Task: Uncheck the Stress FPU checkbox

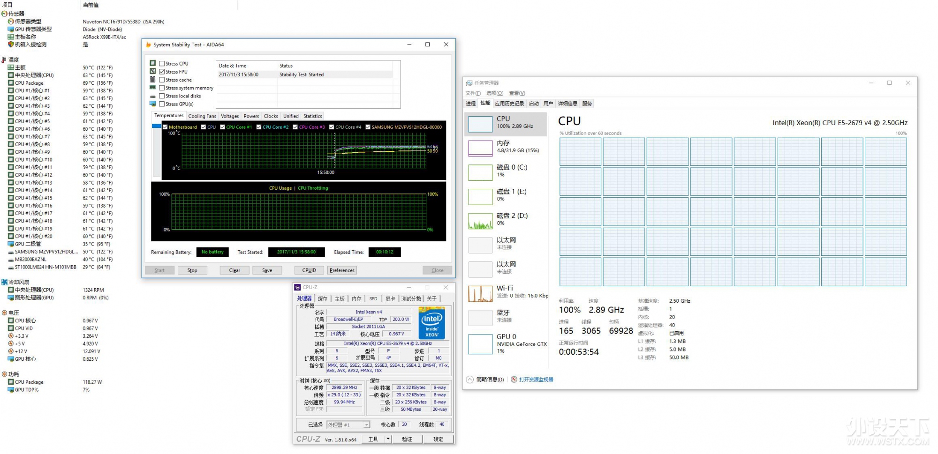Action: (162, 72)
